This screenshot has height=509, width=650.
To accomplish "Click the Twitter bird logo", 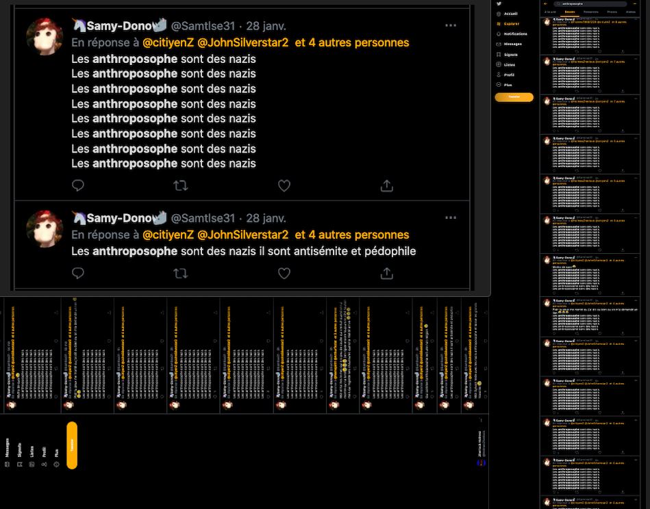I will tap(499, 3).
